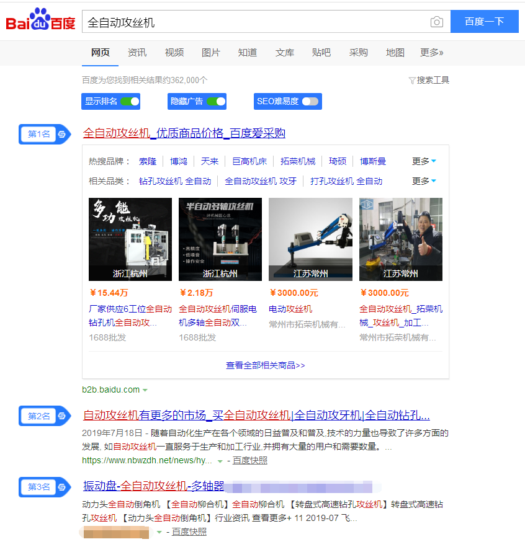Switch to the 文库 tab
Image resolution: width=525 pixels, height=547 pixels.
pos(284,53)
